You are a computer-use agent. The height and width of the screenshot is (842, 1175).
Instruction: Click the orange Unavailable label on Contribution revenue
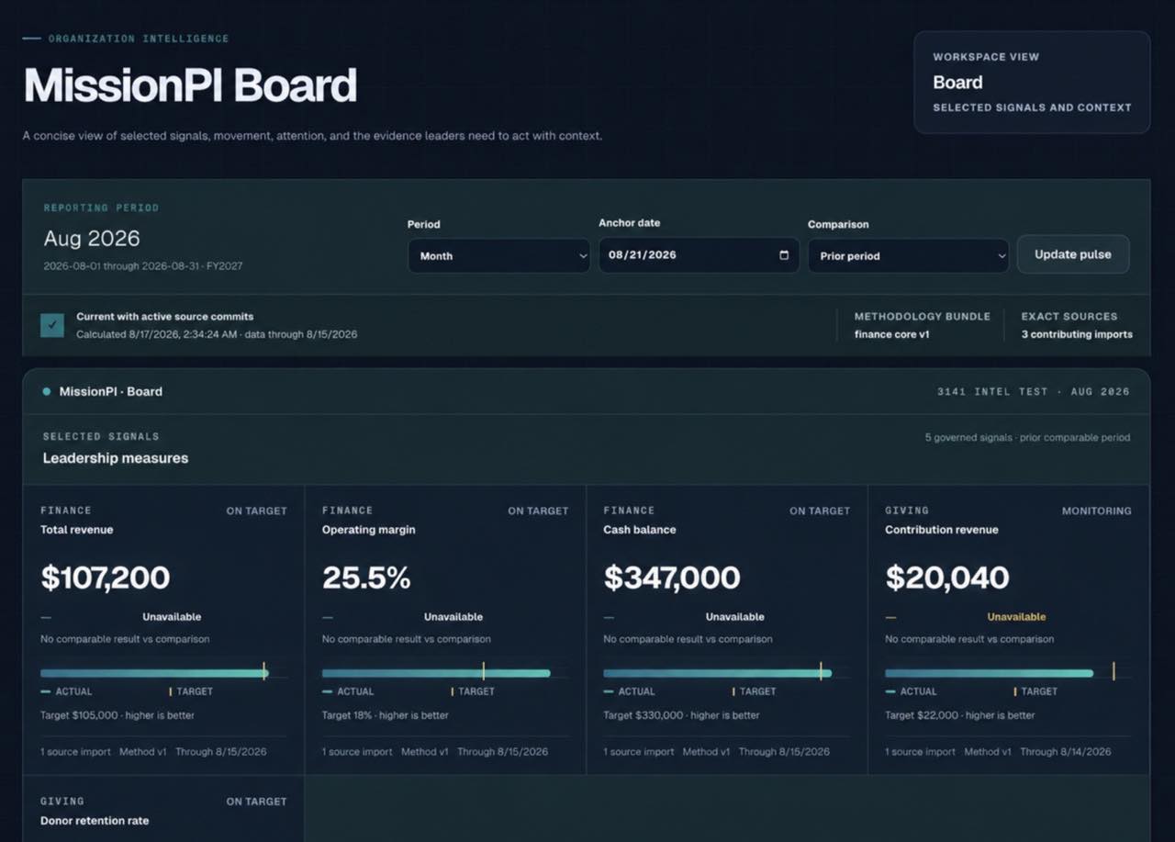[1016, 617]
